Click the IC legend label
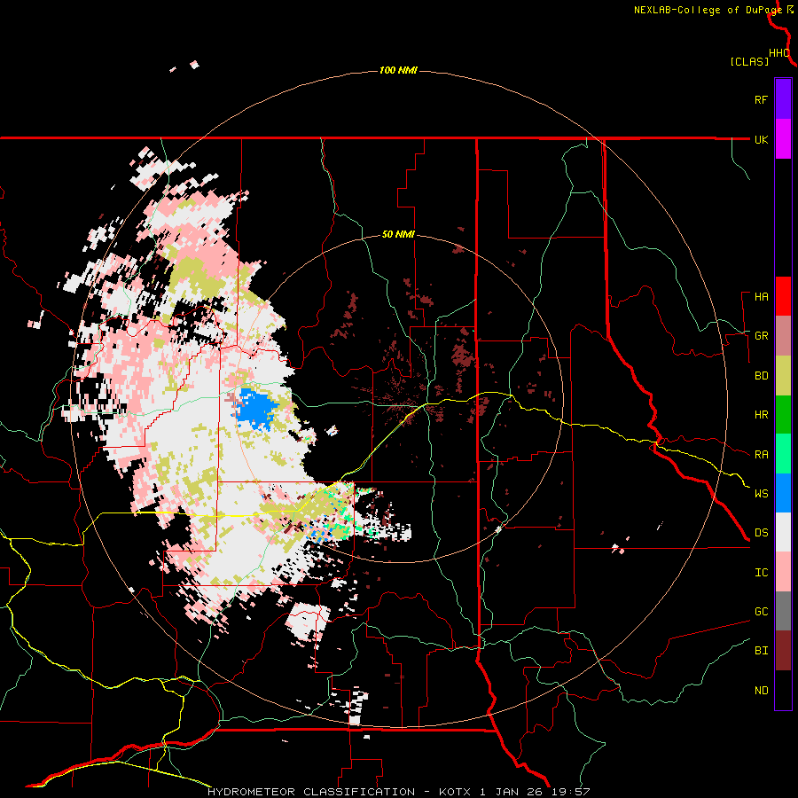This screenshot has width=798, height=798. (762, 573)
